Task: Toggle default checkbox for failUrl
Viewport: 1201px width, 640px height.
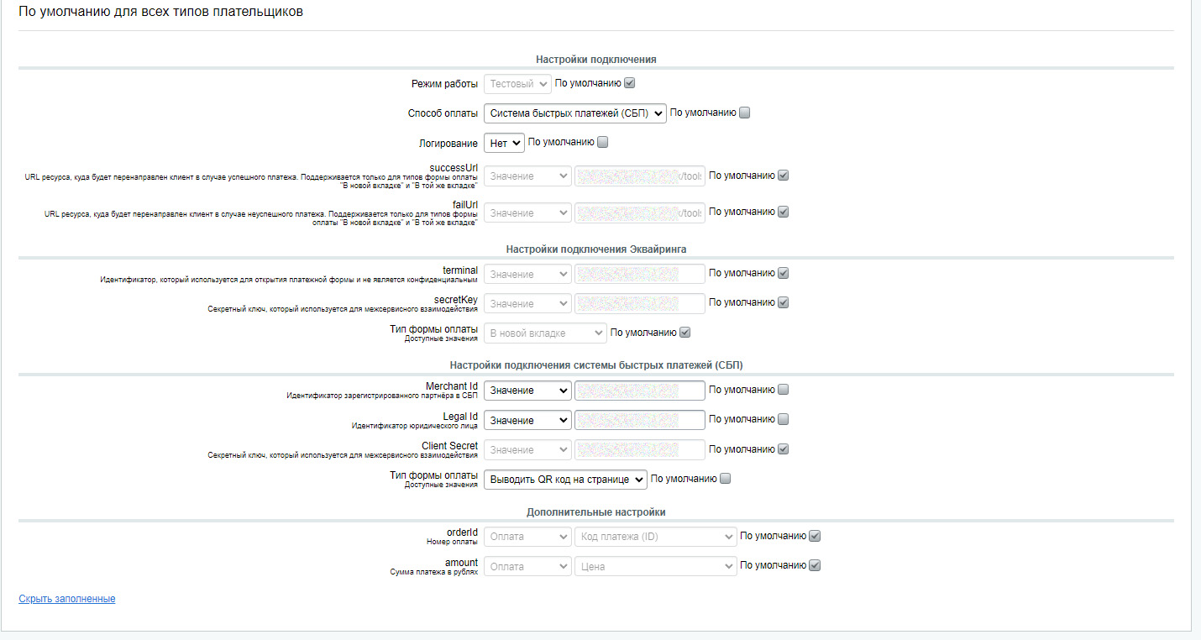Action: tap(784, 212)
